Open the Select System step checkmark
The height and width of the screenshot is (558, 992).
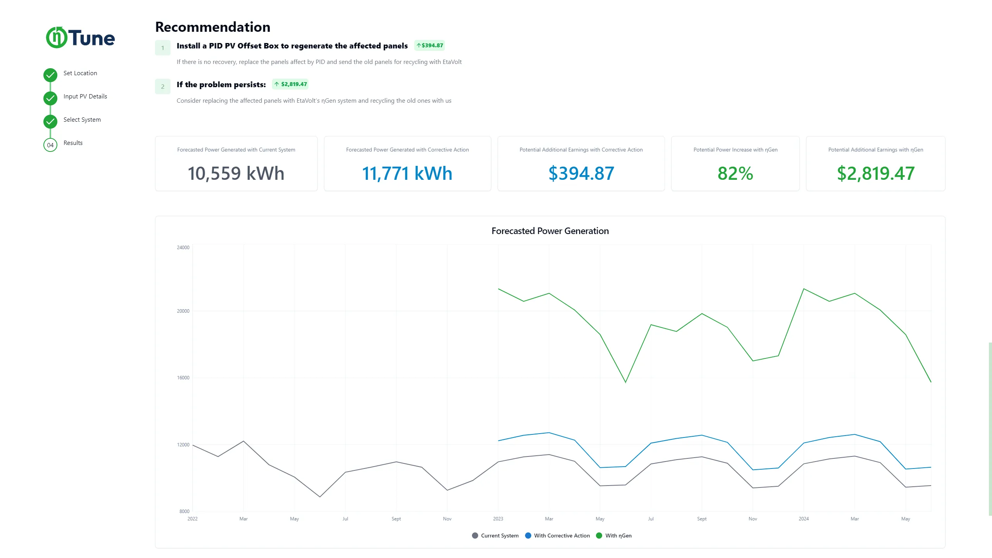coord(50,121)
